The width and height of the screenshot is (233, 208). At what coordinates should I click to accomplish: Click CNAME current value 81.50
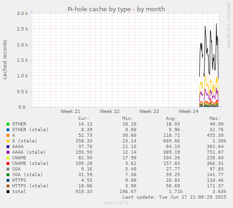tap(85, 158)
